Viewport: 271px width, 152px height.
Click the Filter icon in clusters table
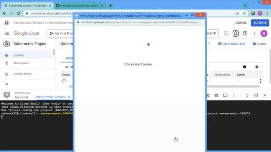(x=67, y=67)
